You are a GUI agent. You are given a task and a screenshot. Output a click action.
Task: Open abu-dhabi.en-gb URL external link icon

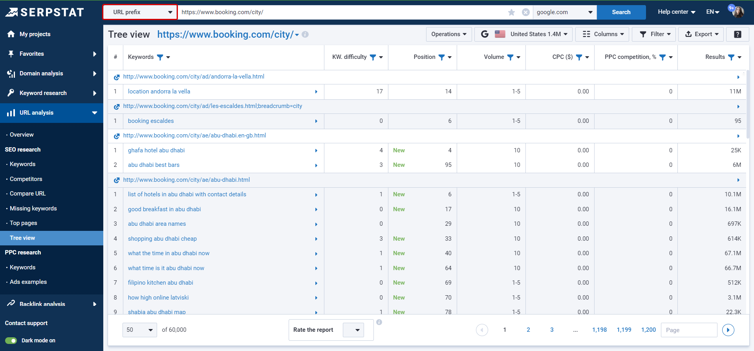[x=117, y=136]
